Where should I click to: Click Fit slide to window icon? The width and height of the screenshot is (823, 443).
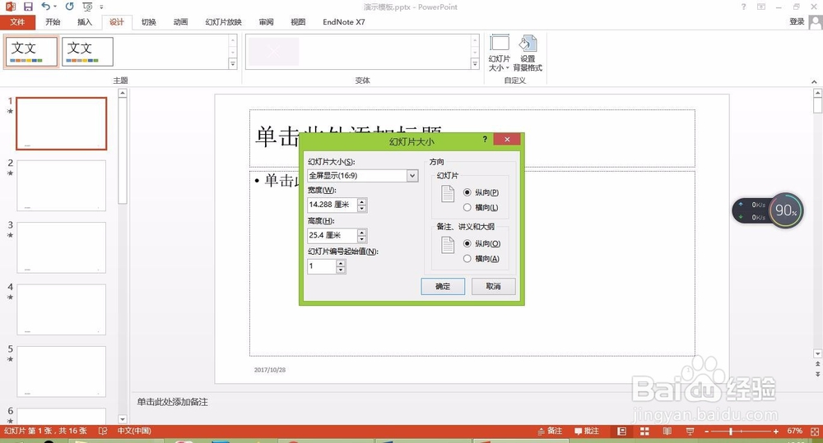[x=815, y=431]
